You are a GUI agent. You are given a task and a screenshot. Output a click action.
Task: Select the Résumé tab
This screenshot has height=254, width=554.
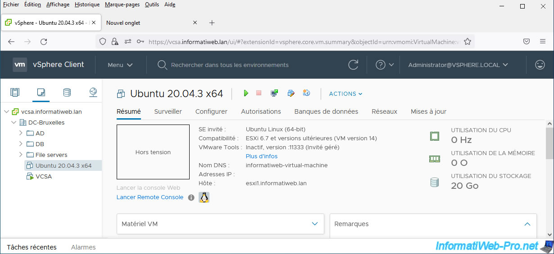click(x=128, y=111)
